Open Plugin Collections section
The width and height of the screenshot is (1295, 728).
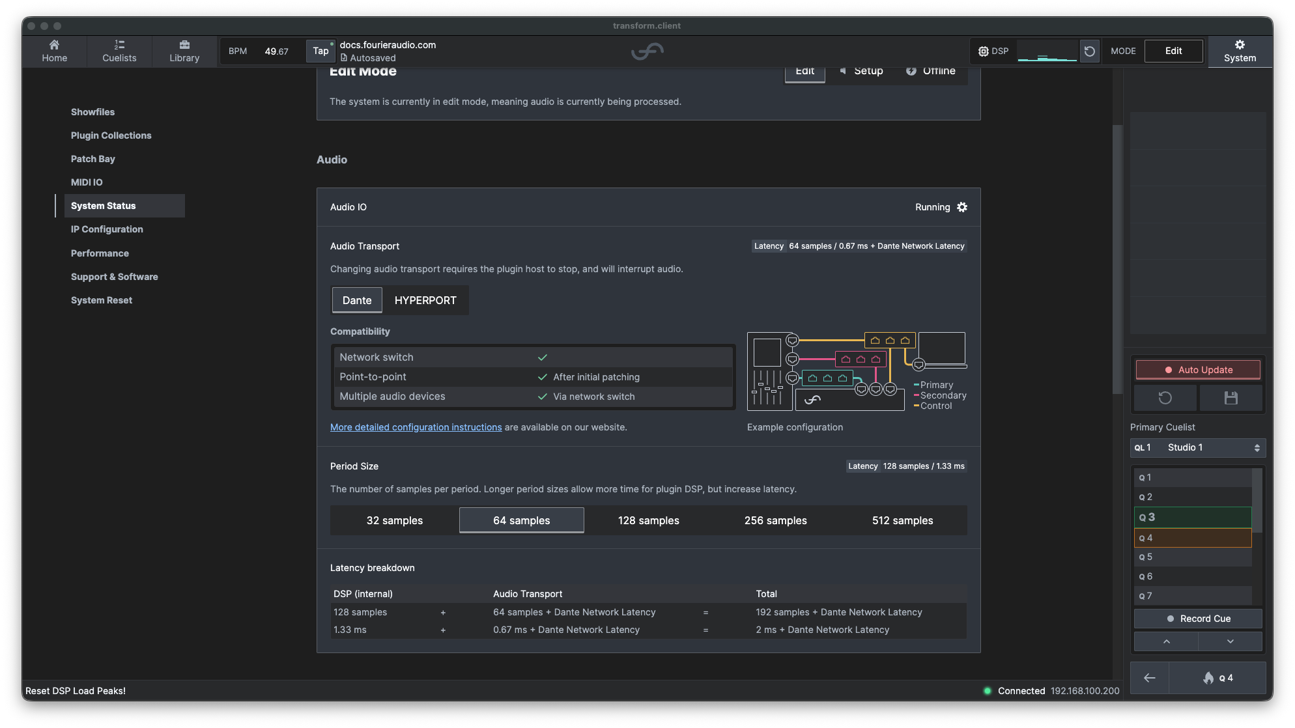click(x=111, y=135)
